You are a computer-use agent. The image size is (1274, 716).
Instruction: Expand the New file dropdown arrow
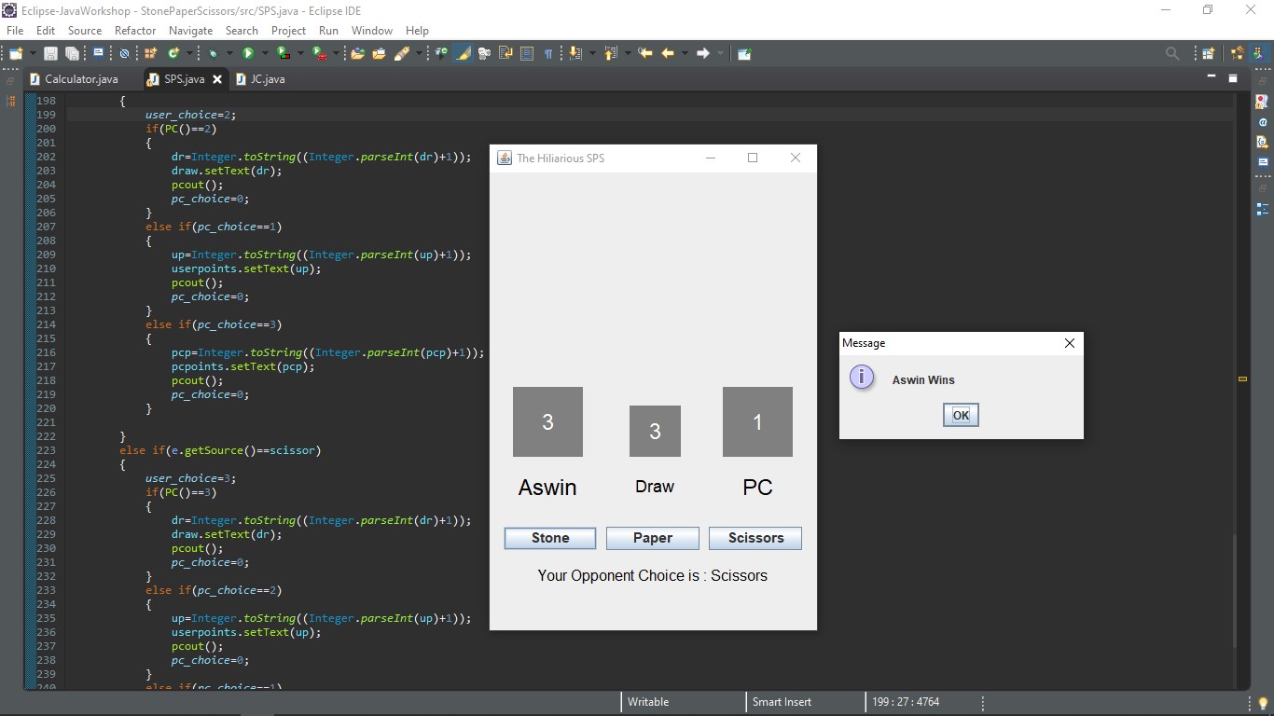pyautogui.click(x=32, y=54)
